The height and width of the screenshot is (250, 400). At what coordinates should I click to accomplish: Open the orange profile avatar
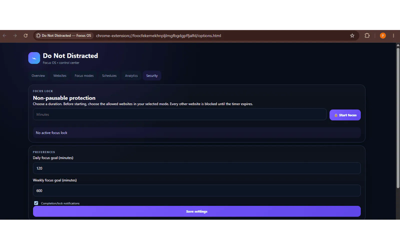383,36
